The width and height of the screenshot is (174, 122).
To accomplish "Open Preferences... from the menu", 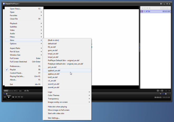I will click(24, 66).
